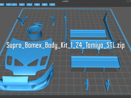Click the hollow model toolbar button
This screenshot has width=131, height=98.
[x=37, y=5]
